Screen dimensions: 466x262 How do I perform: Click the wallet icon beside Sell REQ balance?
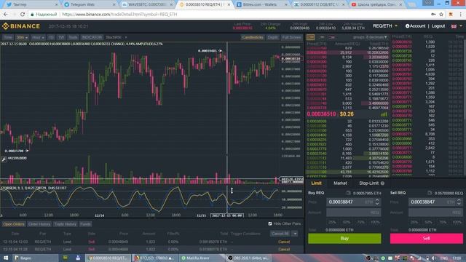tap(430, 193)
